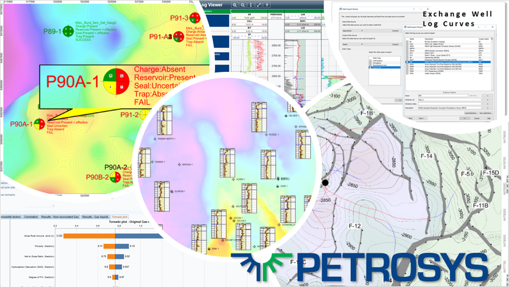Open the question mark help icon in Log Viewer
509x287 pixels.
267,5
